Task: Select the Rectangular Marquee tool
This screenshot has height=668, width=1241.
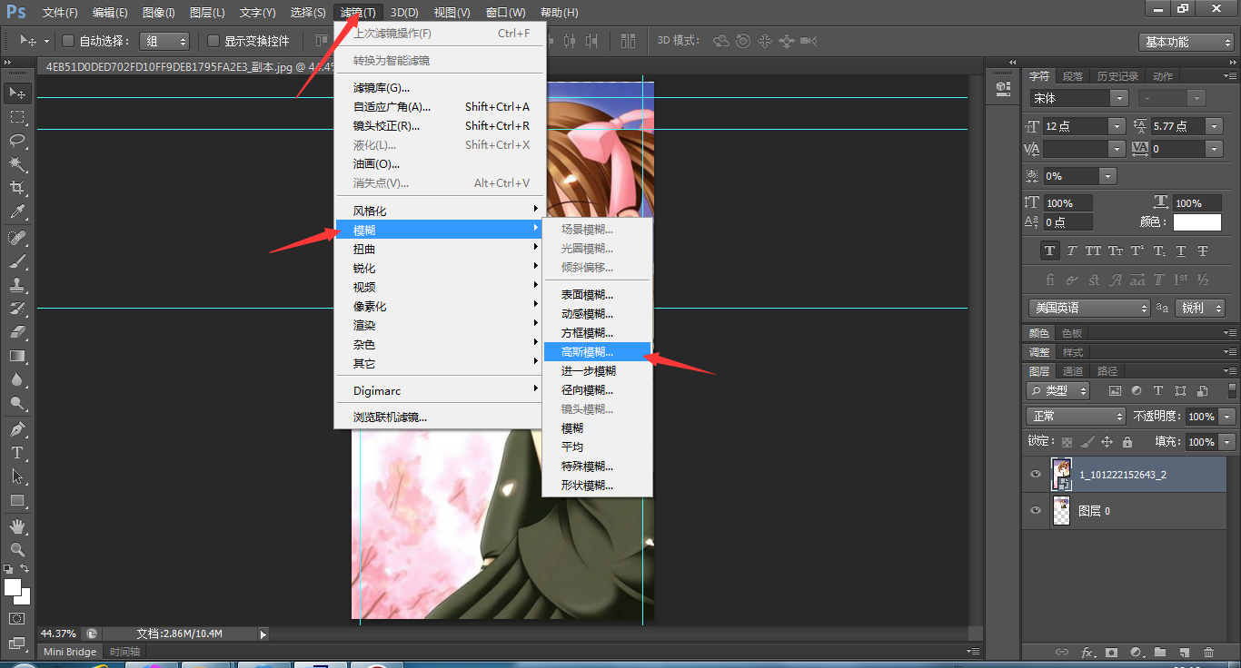Action: (17, 117)
